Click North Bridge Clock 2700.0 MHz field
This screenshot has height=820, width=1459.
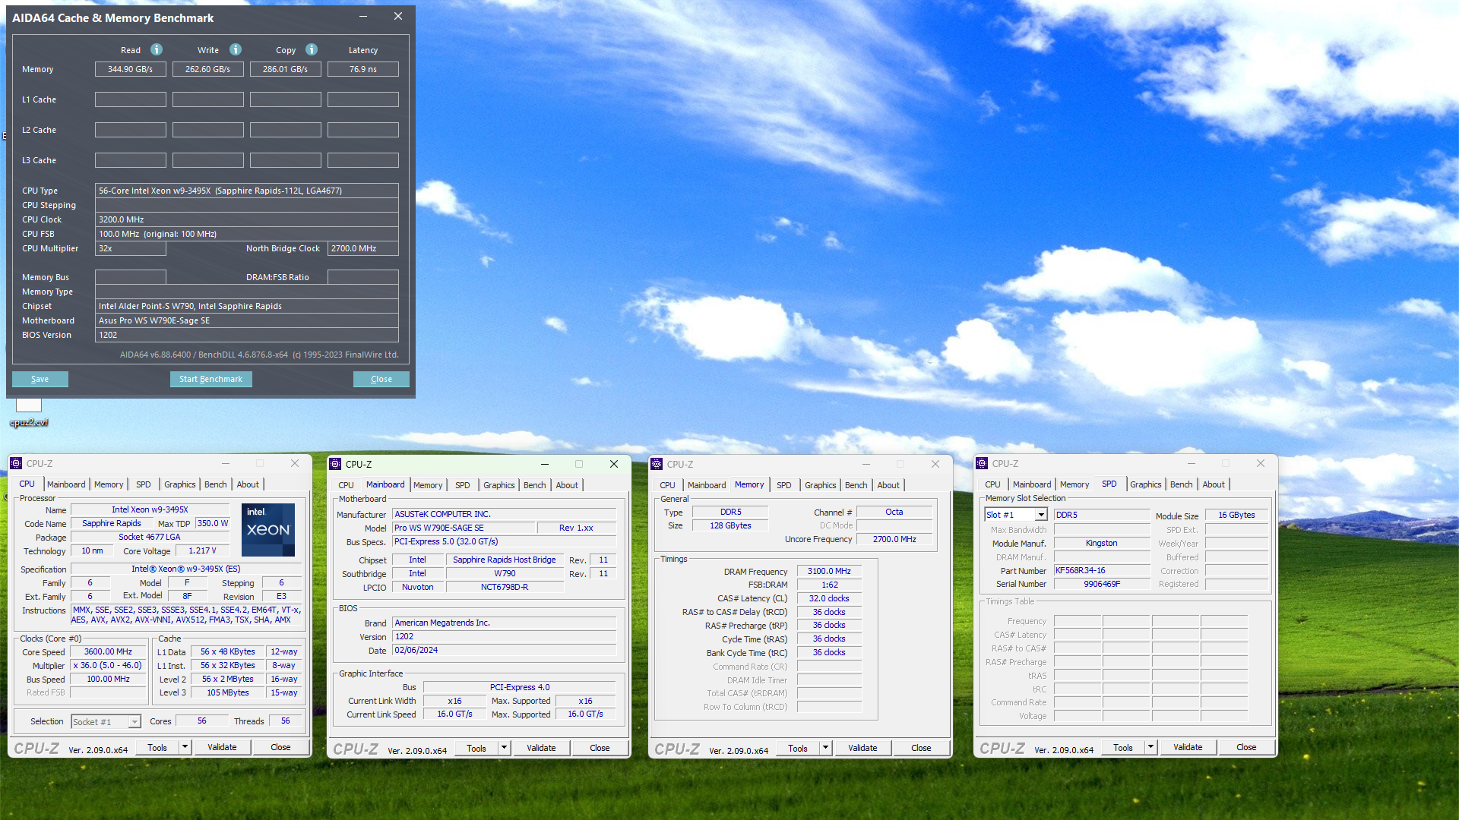(363, 248)
